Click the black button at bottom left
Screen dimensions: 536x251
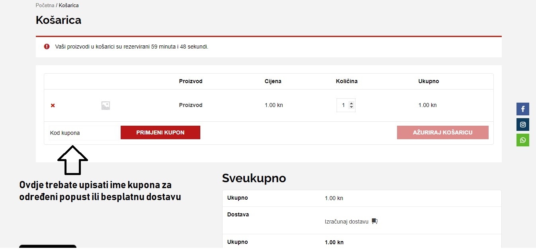[47, 247]
